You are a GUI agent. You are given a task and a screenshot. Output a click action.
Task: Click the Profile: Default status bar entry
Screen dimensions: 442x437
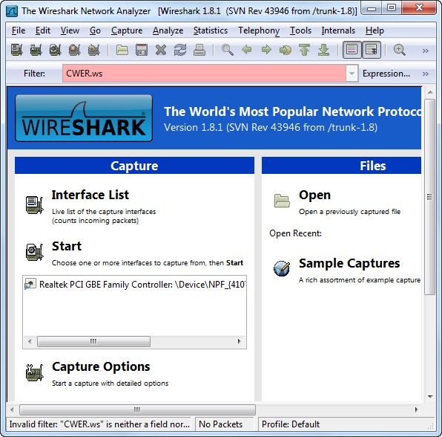click(291, 424)
